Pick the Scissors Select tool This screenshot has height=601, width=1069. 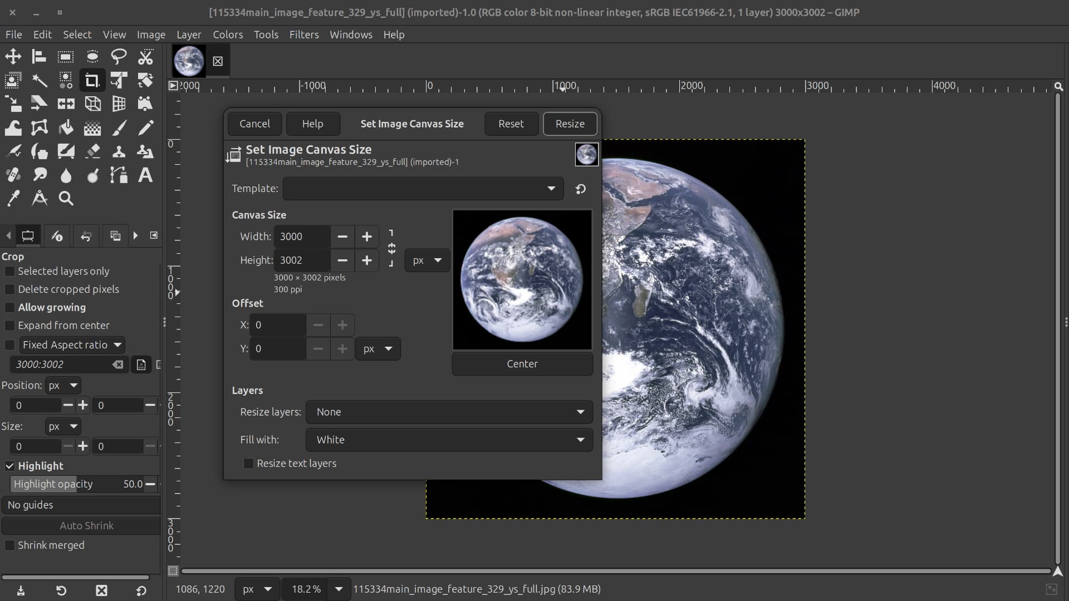pyautogui.click(x=145, y=56)
